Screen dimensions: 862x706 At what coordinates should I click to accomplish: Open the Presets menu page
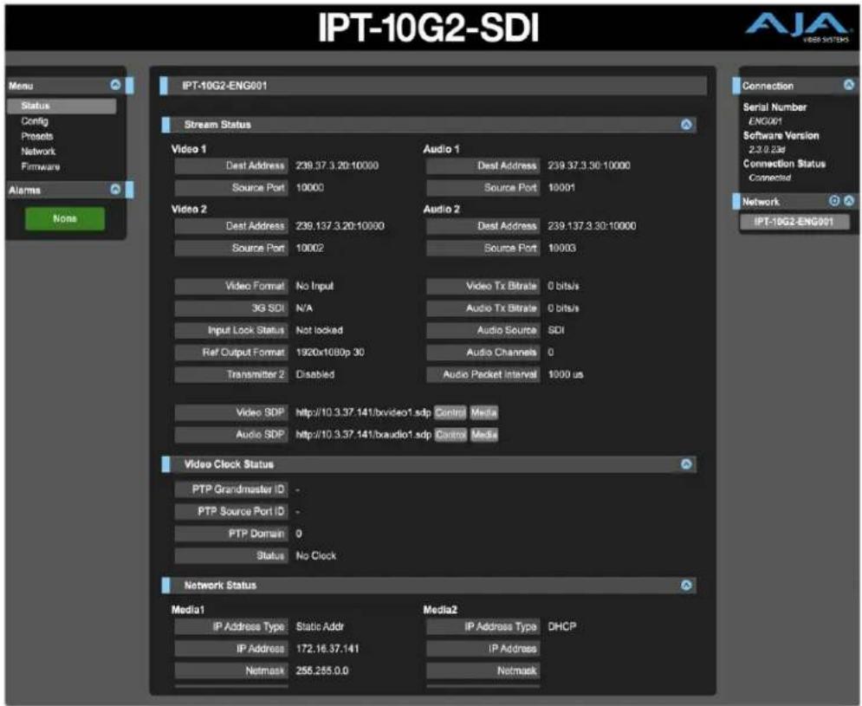point(37,136)
